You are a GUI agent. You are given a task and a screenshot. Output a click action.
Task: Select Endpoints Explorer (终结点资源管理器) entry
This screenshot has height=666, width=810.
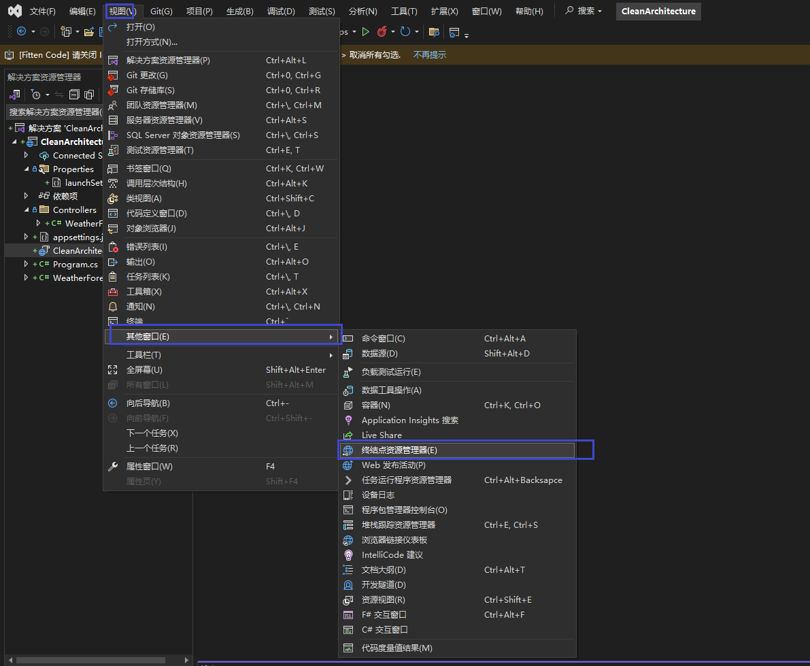click(457, 450)
